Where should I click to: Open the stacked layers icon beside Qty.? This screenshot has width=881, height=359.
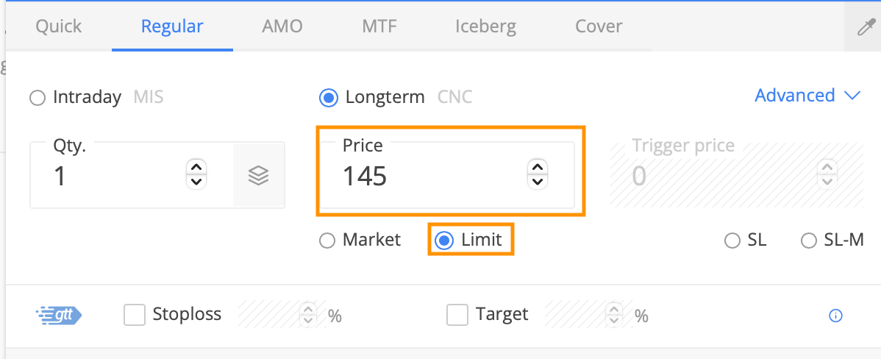pos(258,176)
